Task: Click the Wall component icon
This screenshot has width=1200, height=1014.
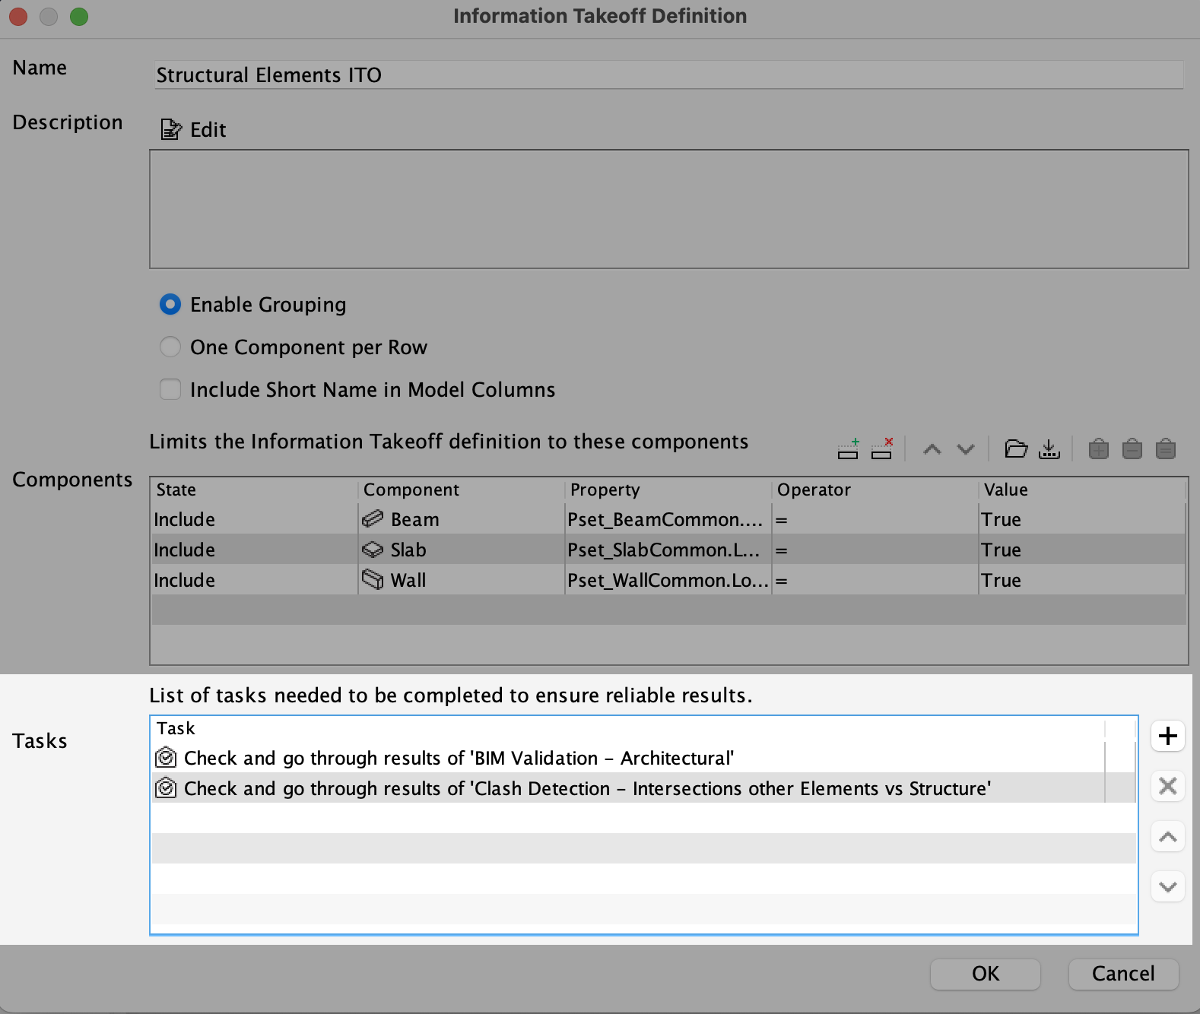Action: click(x=373, y=580)
